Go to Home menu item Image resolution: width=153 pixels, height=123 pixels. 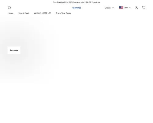(11, 13)
